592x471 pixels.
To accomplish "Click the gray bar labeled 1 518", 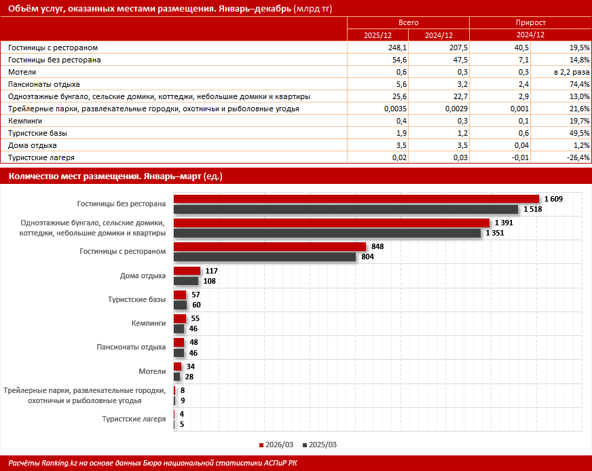I will pyautogui.click(x=346, y=209).
